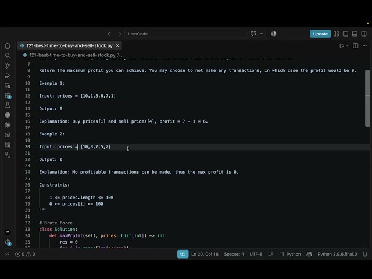The width and height of the screenshot is (372, 279).
Task: Click the editor vertical scrollbar thumb
Action: (x=367, y=98)
